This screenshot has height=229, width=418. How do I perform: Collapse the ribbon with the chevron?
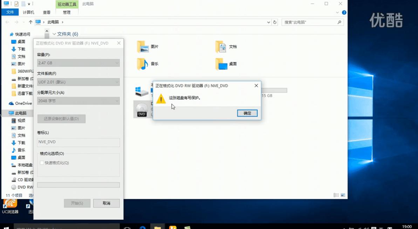coord(337,13)
